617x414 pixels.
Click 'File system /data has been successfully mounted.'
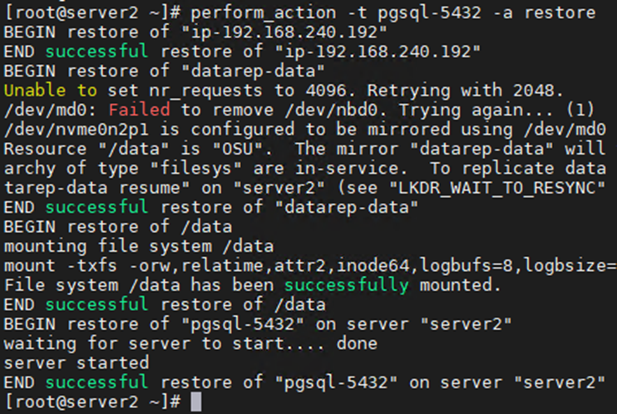tap(252, 285)
